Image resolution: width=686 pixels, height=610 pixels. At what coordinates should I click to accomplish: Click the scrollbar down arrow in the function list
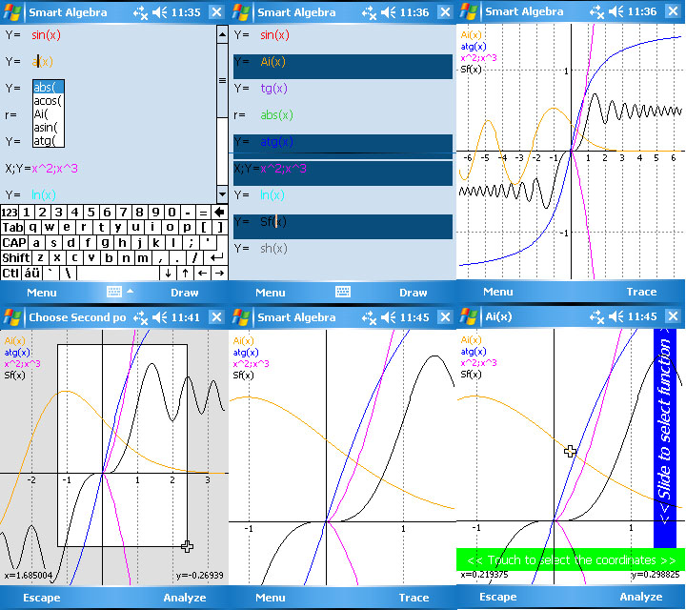pyautogui.click(x=222, y=193)
